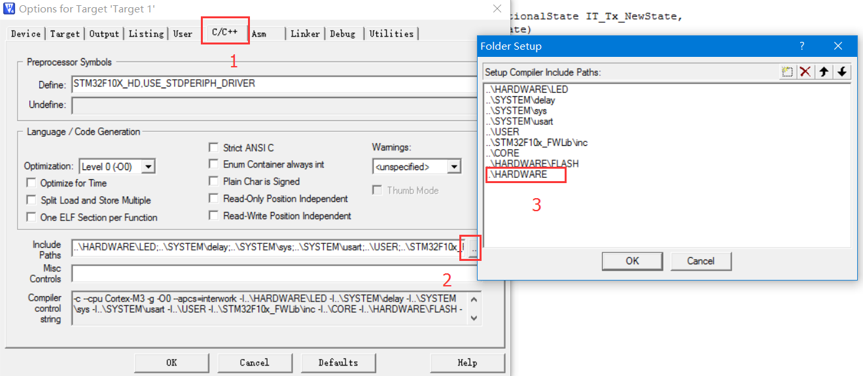Click Cancel in the Options for Target dialog
Image resolution: width=863 pixels, height=376 pixels.
(255, 362)
